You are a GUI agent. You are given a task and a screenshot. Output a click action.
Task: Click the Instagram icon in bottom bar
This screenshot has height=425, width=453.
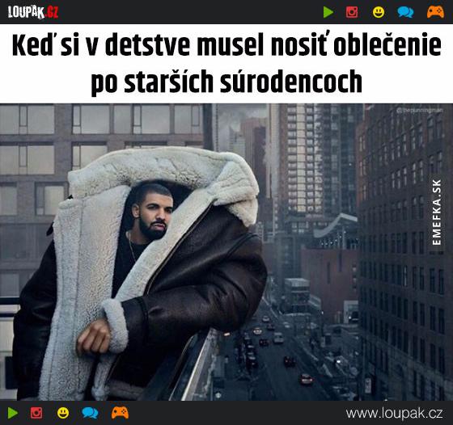point(36,413)
